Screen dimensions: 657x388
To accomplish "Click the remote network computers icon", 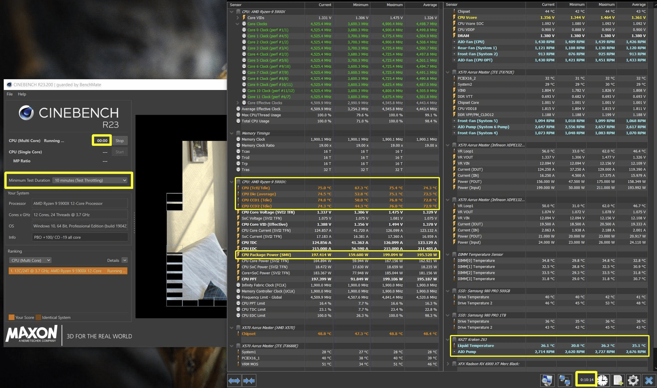I will 564,380.
